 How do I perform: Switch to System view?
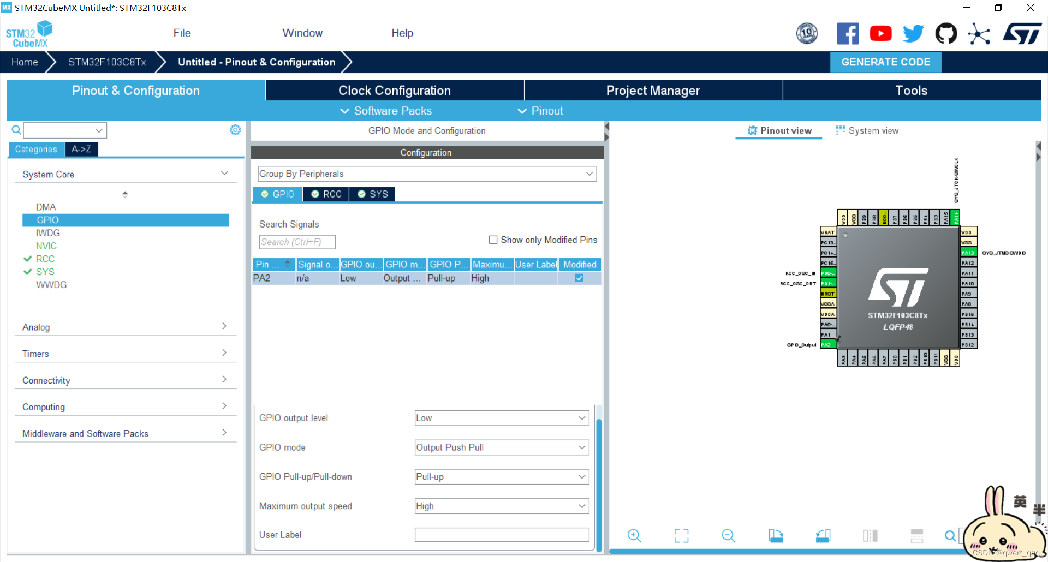(867, 131)
